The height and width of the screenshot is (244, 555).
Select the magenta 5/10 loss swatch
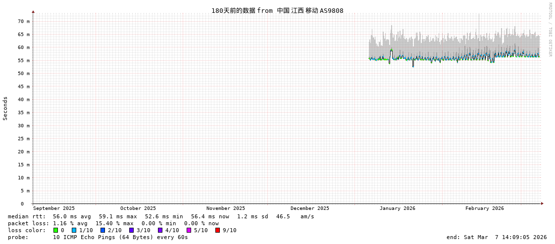point(189,230)
